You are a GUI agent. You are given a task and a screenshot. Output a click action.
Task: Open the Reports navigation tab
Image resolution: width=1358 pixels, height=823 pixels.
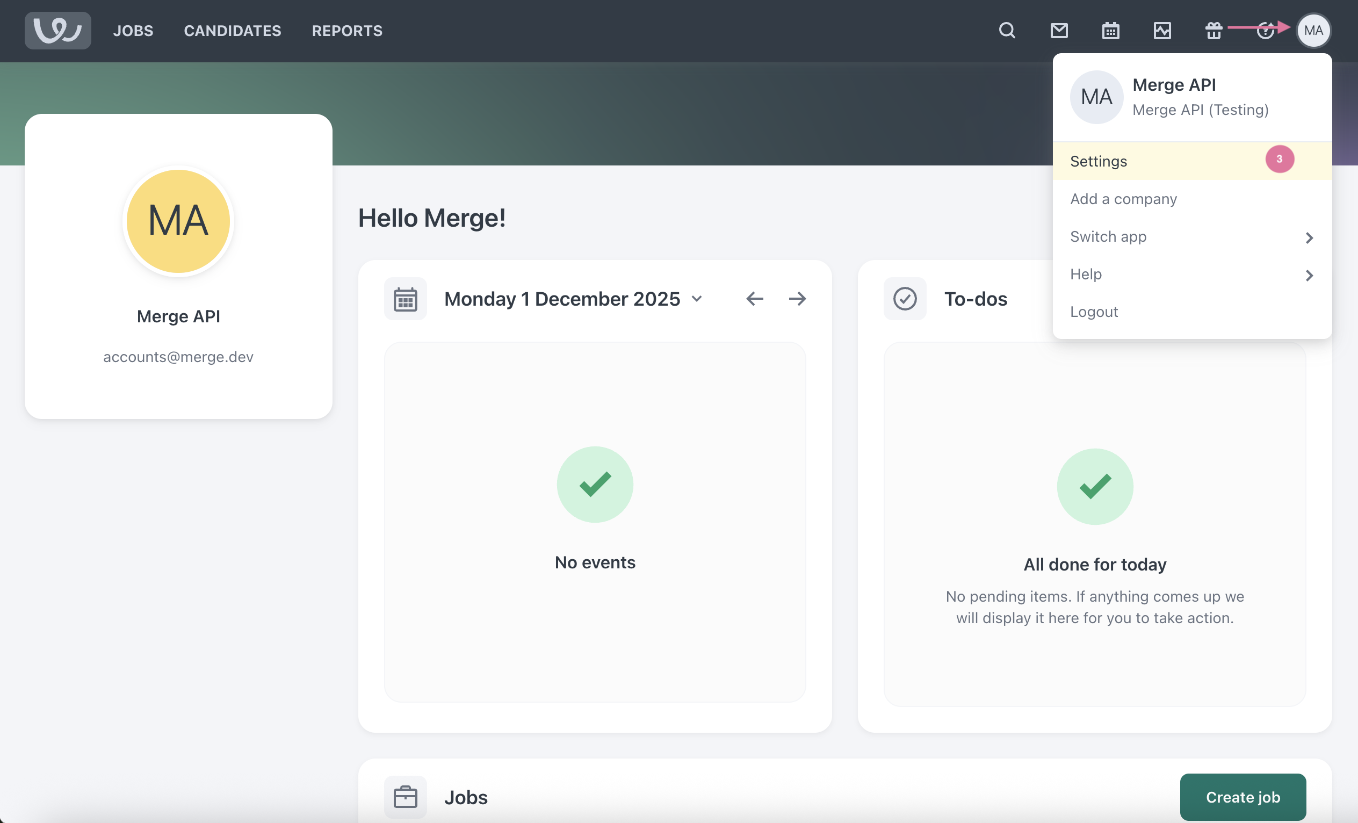[x=347, y=30]
